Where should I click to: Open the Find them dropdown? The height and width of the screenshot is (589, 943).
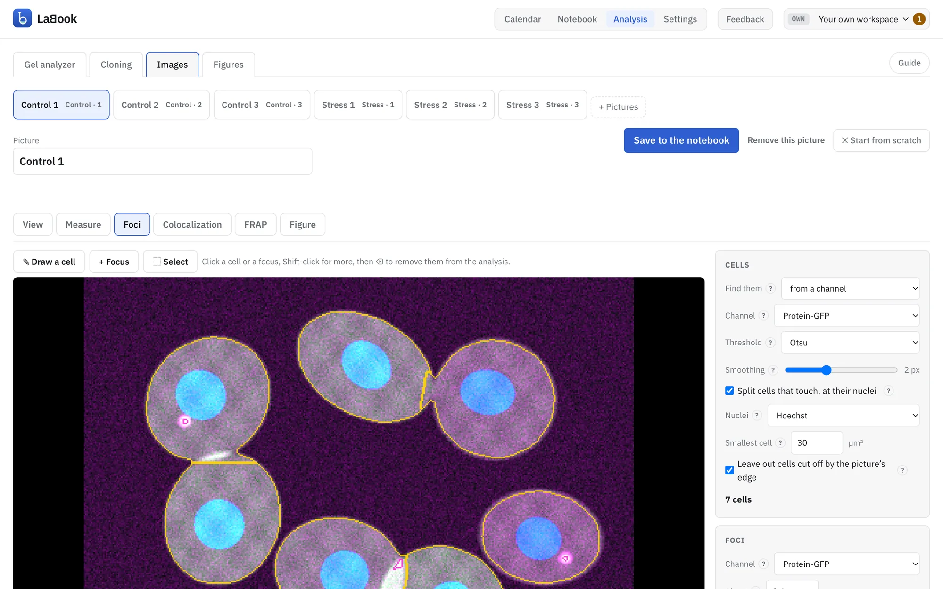pos(850,288)
